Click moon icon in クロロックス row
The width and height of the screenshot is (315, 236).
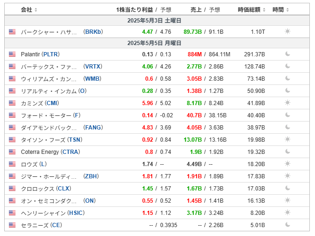287,188
